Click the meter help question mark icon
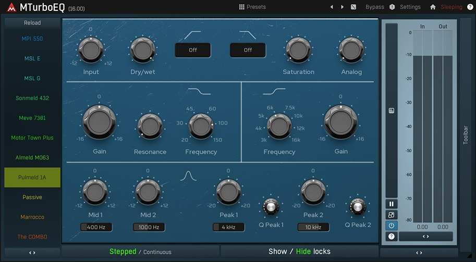The image size is (476, 262). coord(391,236)
